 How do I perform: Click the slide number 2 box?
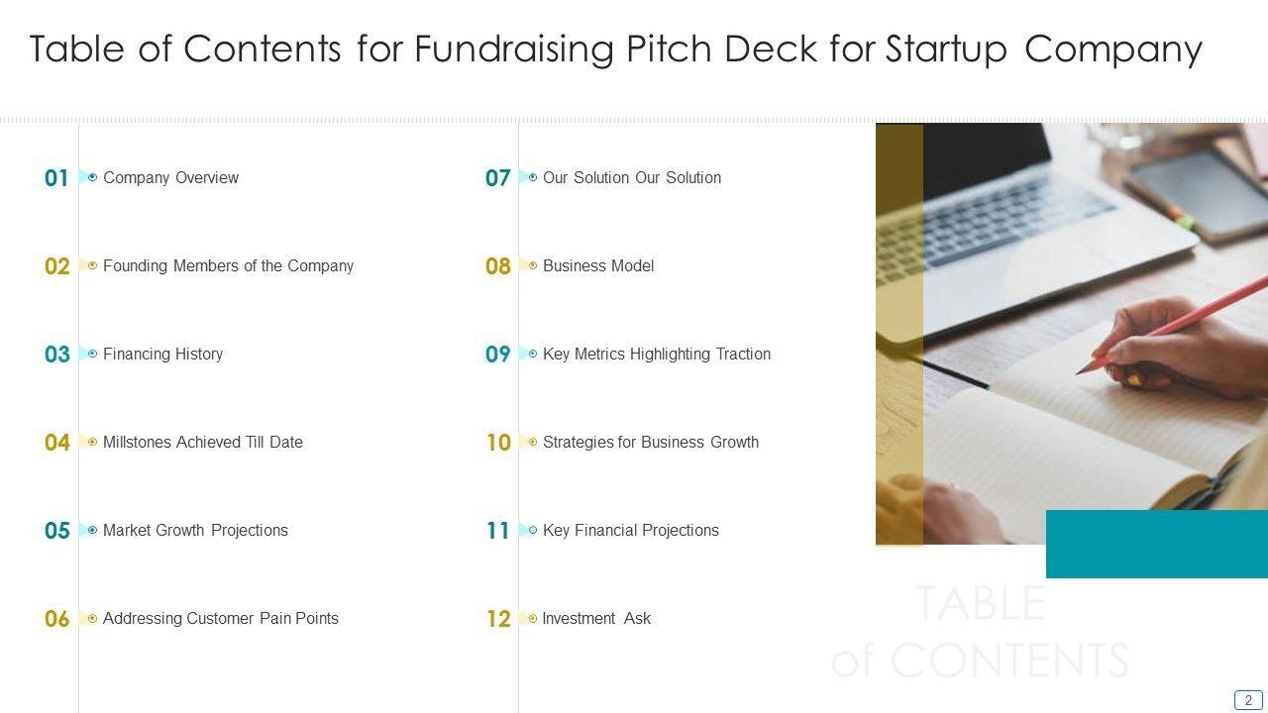pyautogui.click(x=1248, y=700)
